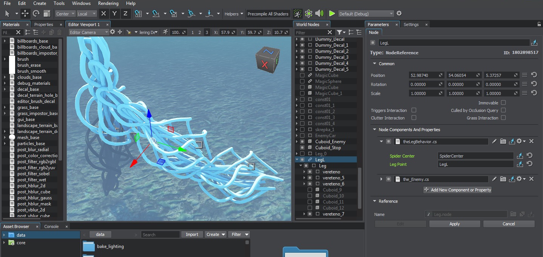Select the Rotate manipulator tool

tap(36, 14)
